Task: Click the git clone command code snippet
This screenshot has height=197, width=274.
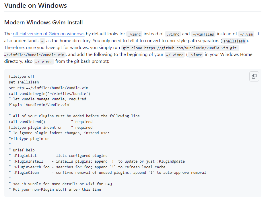Action: coord(180,48)
